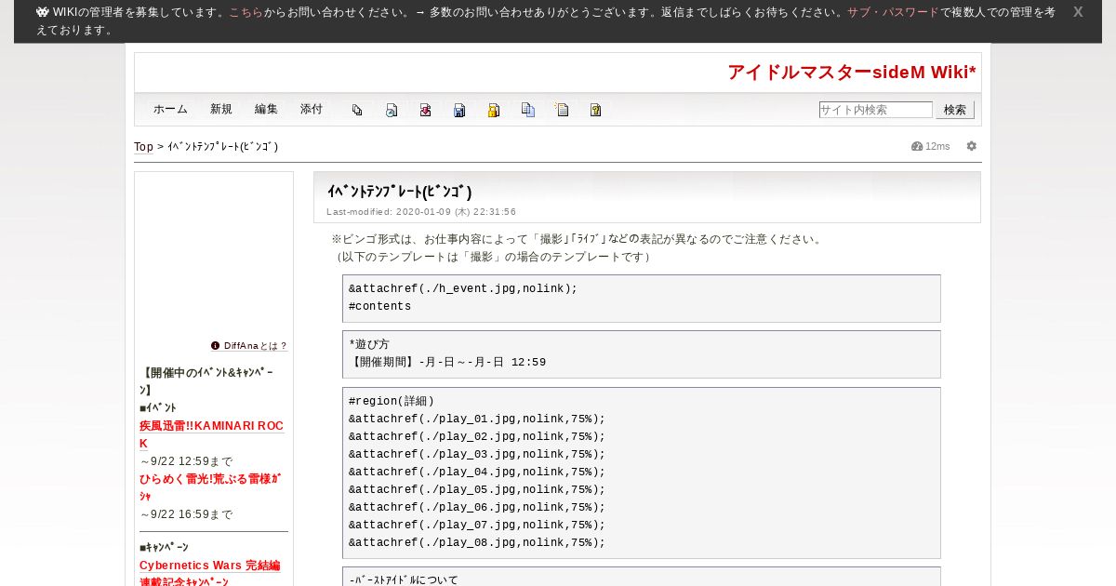Click the *遊び方 code line

[369, 344]
